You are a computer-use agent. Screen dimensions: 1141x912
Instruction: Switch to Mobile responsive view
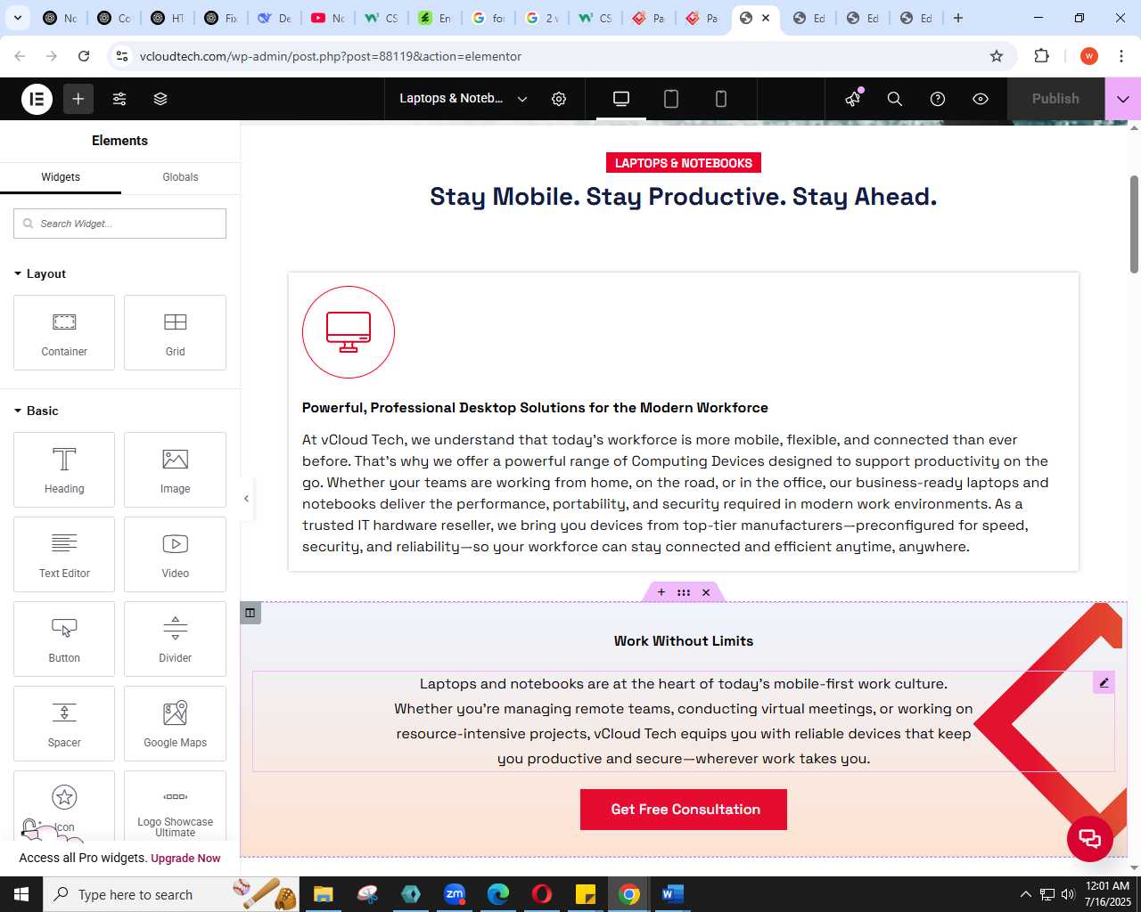click(721, 99)
